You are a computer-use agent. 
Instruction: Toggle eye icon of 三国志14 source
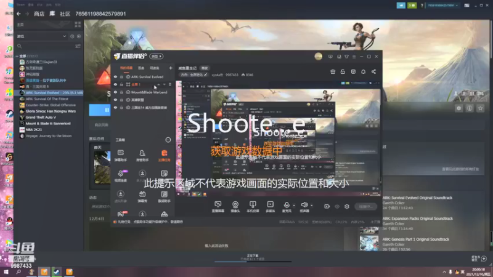(x=115, y=107)
